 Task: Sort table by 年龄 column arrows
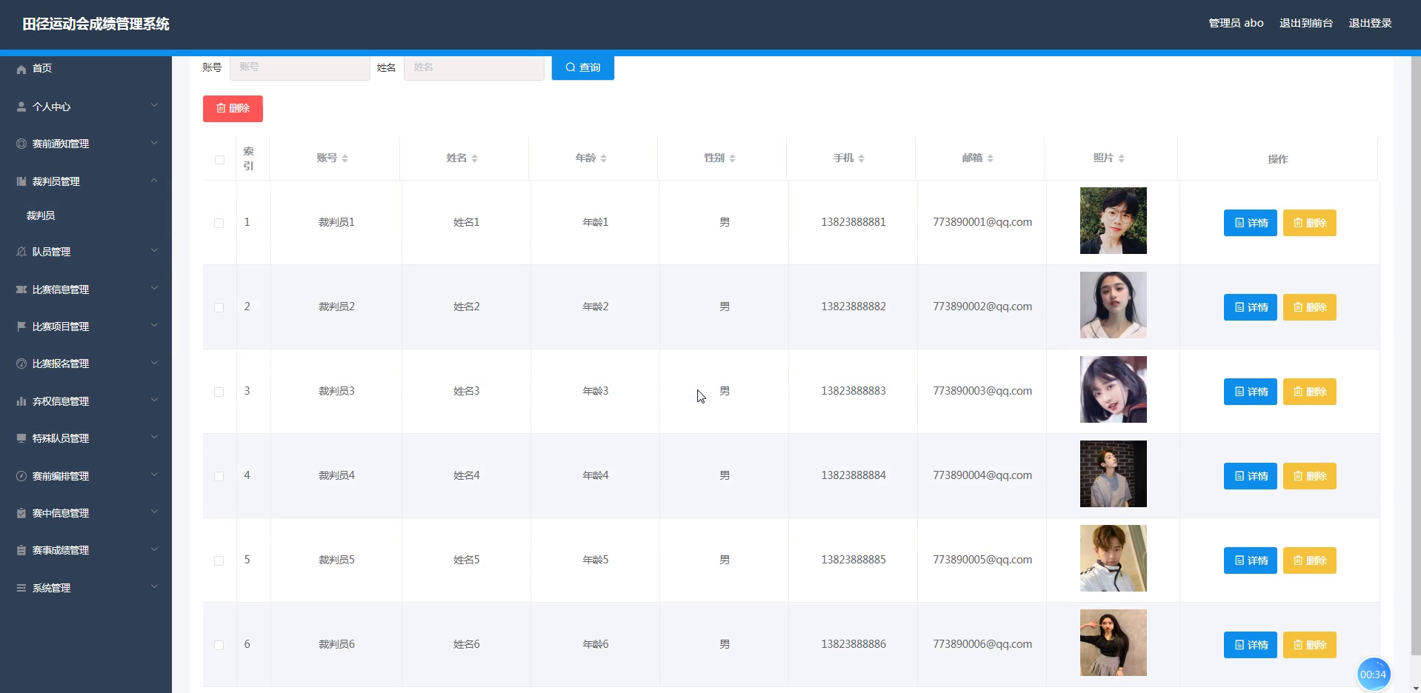(604, 158)
